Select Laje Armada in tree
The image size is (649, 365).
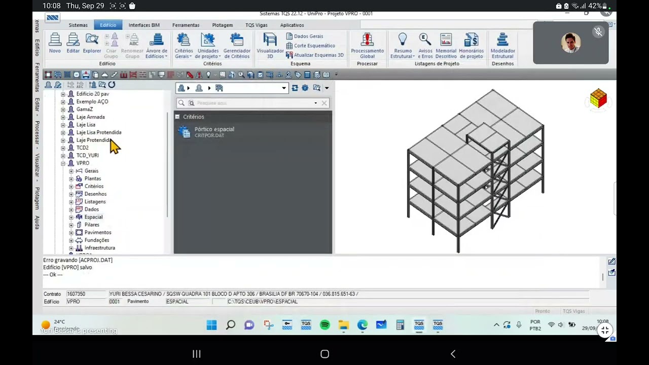click(90, 117)
